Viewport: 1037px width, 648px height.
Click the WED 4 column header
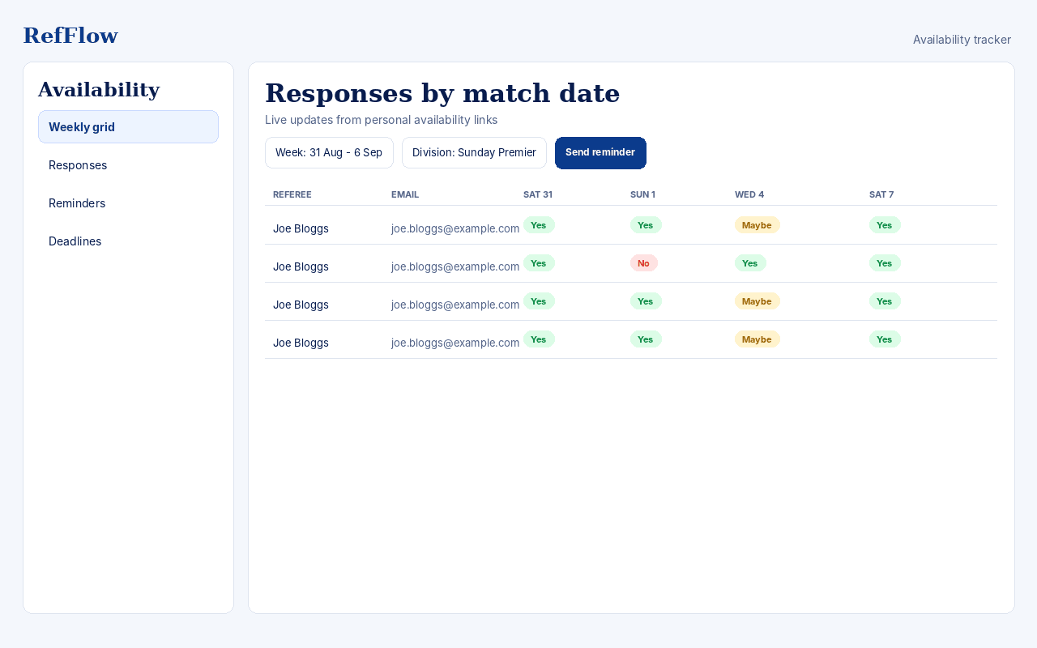tap(749, 194)
